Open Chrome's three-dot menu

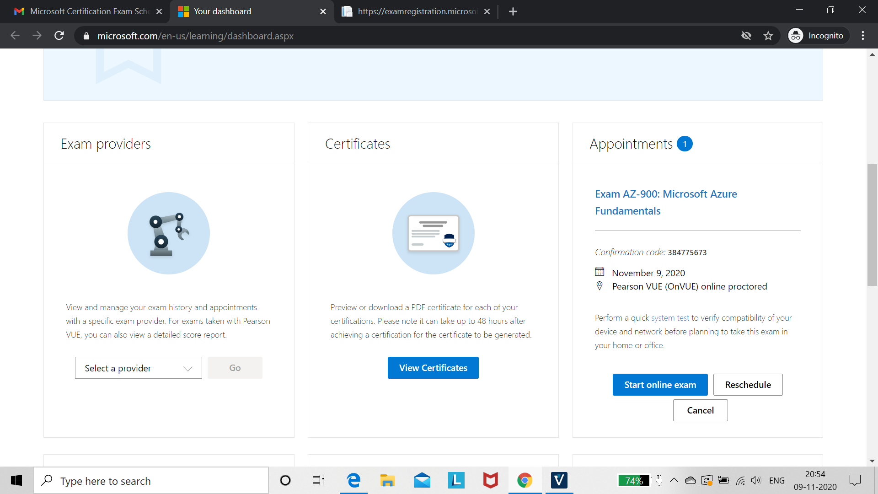click(863, 35)
